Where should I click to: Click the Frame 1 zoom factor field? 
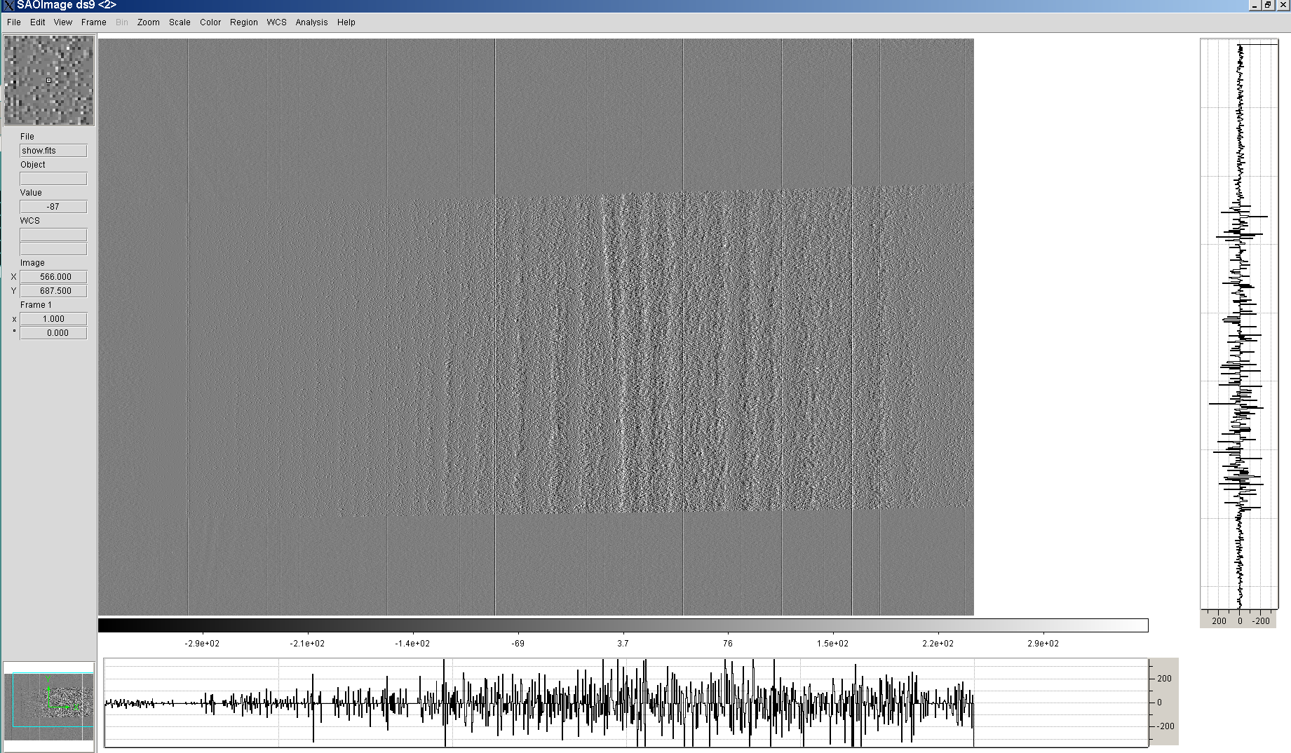point(53,319)
